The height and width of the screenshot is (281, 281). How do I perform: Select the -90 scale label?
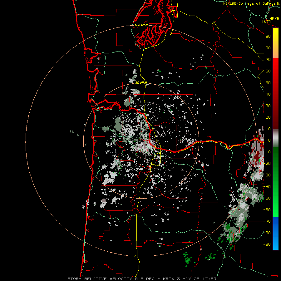pyautogui.click(x=267, y=244)
